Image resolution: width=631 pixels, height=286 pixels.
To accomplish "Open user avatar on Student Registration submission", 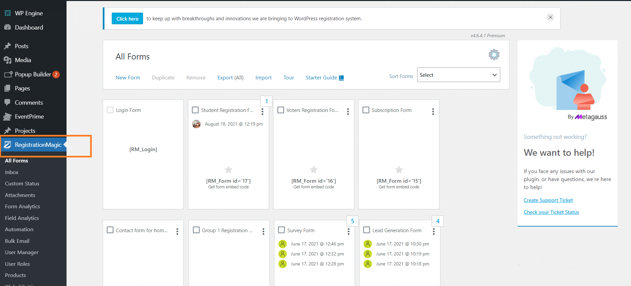I will pyautogui.click(x=197, y=124).
